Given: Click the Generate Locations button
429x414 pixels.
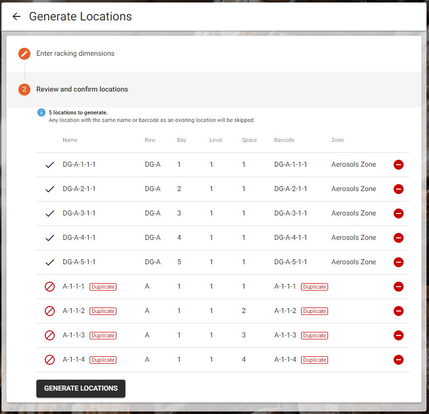Looking at the screenshot, I should tap(81, 389).
